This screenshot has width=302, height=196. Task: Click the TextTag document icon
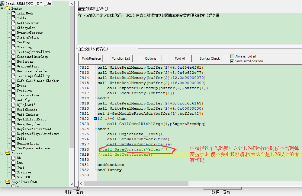point(14,42)
